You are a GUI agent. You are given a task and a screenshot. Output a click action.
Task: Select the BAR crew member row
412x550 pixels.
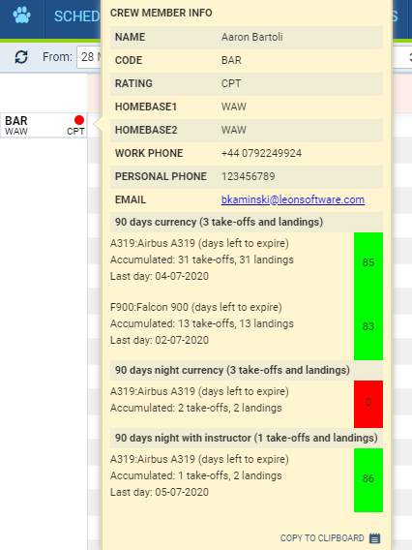click(x=44, y=125)
